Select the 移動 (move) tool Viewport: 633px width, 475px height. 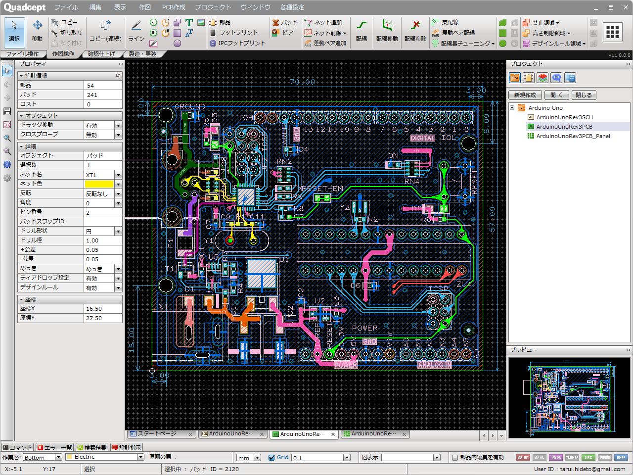click(x=37, y=31)
